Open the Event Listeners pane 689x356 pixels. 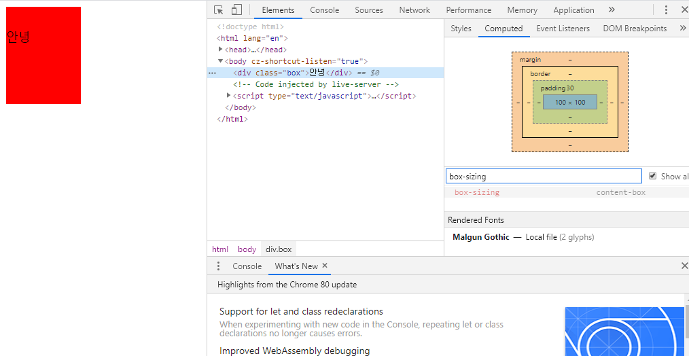[563, 29]
